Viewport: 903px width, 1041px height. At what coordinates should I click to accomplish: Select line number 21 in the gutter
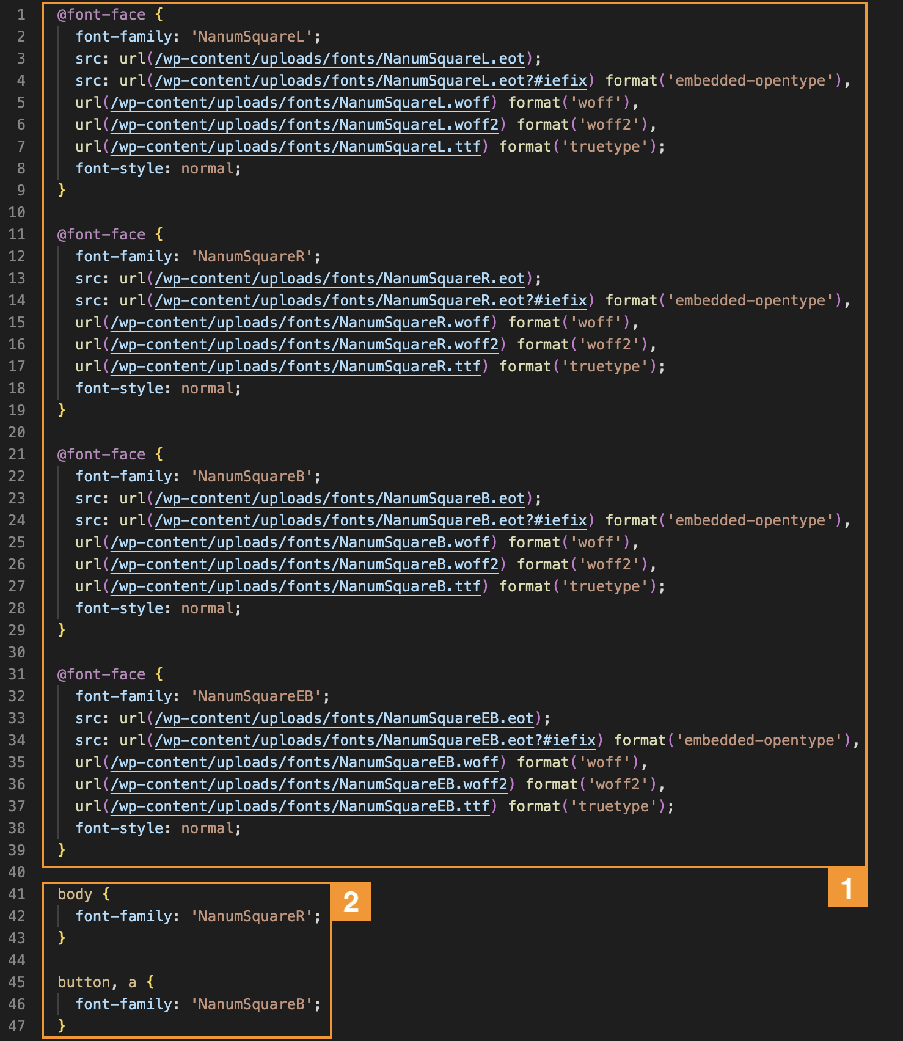pos(17,455)
